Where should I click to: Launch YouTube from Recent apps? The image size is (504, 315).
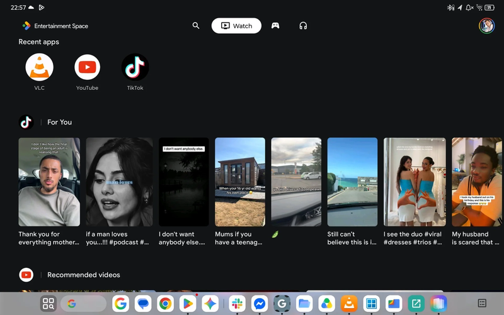87,67
